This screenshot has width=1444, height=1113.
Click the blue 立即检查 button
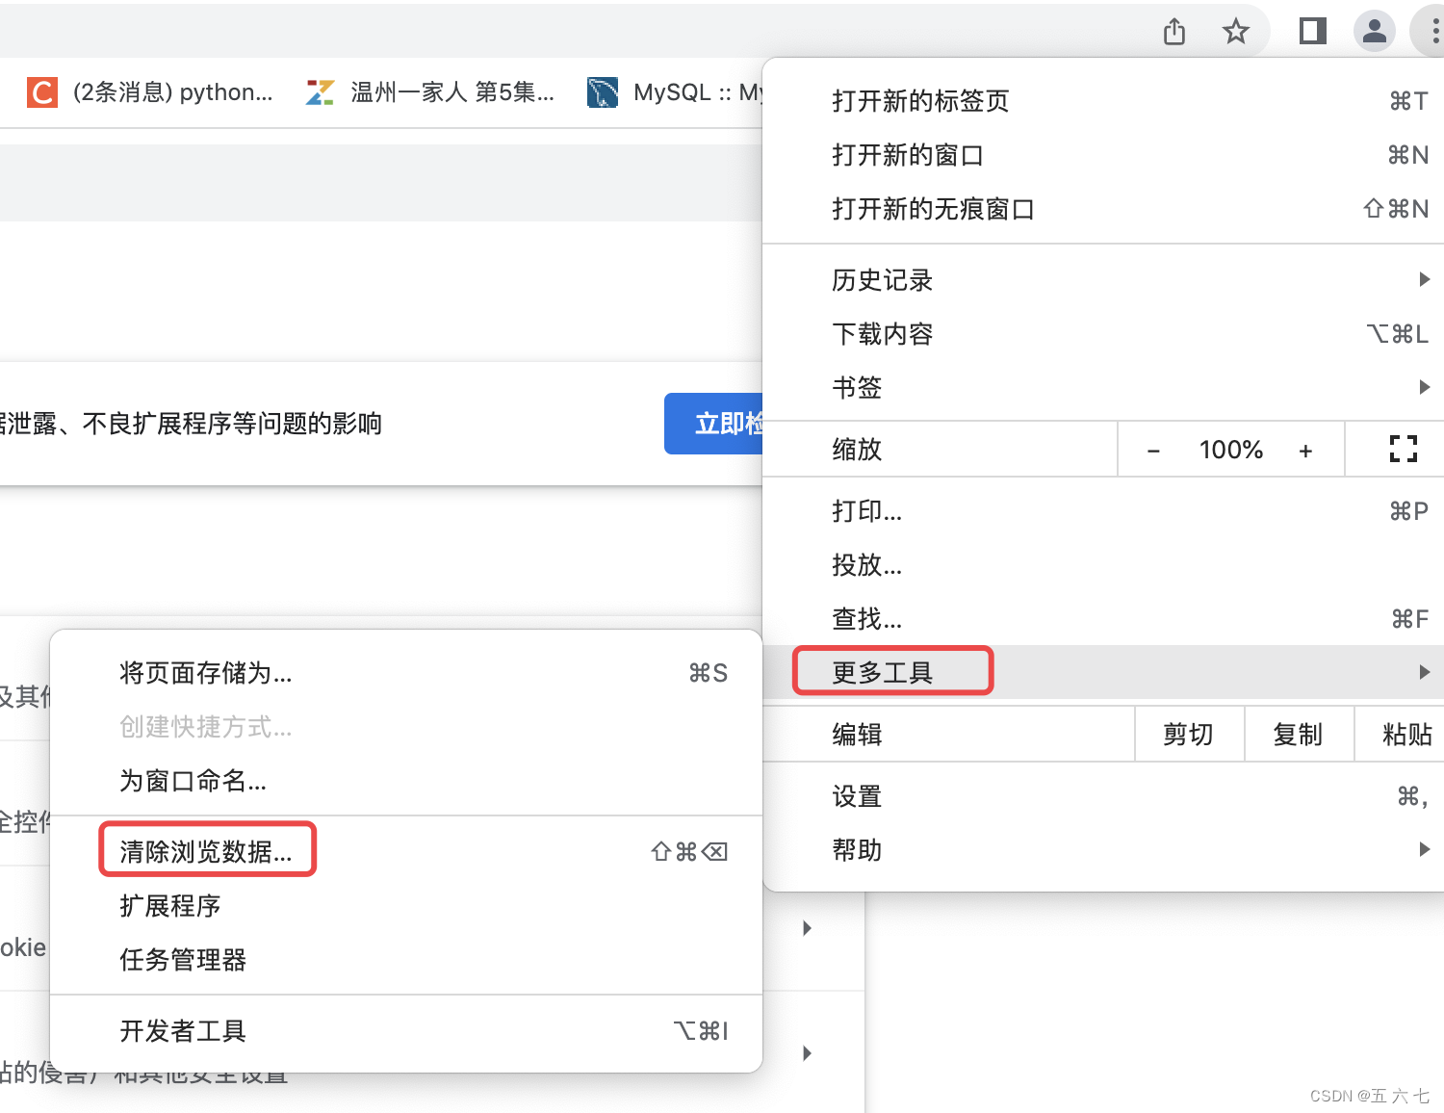pos(713,424)
